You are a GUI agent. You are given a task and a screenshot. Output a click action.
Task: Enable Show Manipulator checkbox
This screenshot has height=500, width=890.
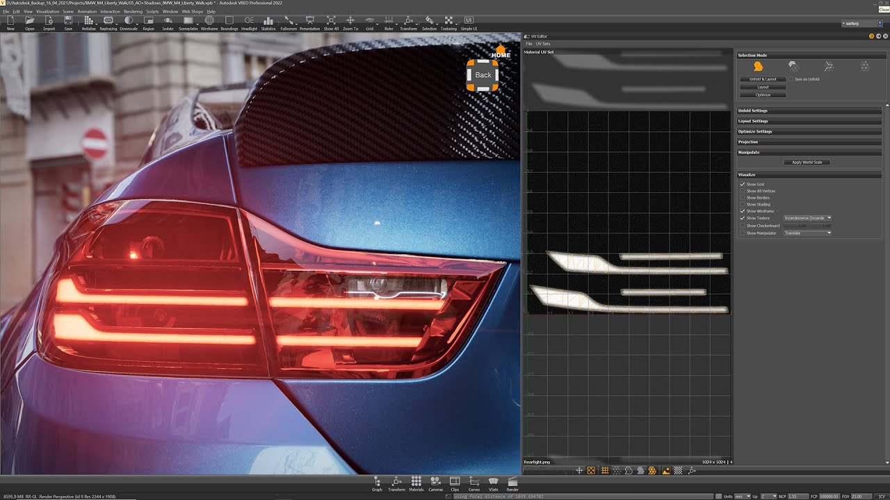[x=743, y=233]
